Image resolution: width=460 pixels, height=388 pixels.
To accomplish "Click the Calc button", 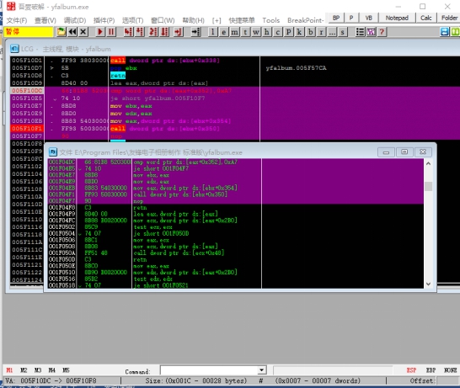I will (x=426, y=18).
